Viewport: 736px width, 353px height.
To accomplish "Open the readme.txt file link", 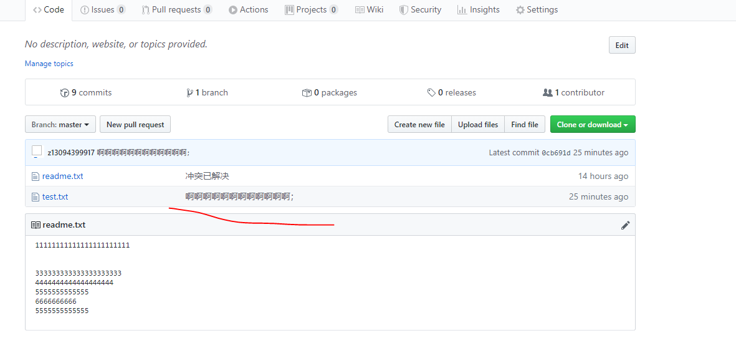I will 62,176.
